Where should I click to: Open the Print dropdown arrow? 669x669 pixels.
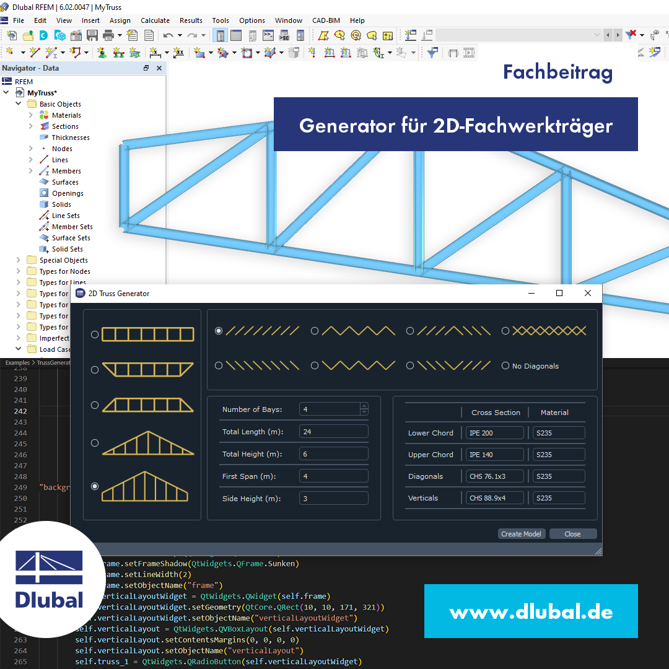tap(120, 35)
